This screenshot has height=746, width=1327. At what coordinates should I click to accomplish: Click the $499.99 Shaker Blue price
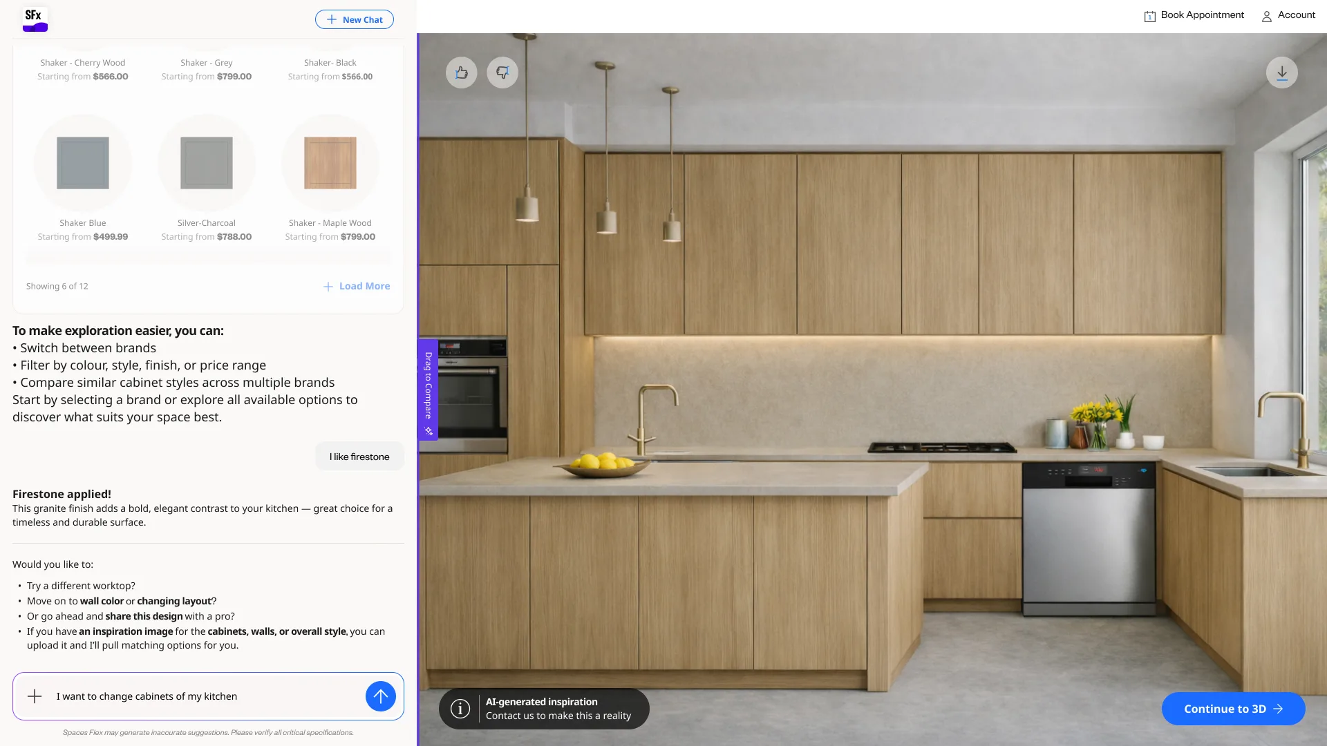coord(111,237)
